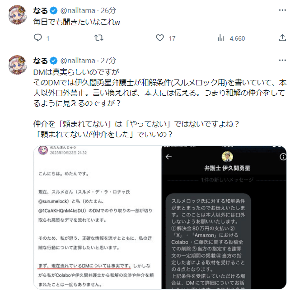The width and height of the screenshot is (290, 290).
Task: Click the なる display name on second tweet
Action: coord(41,61)
